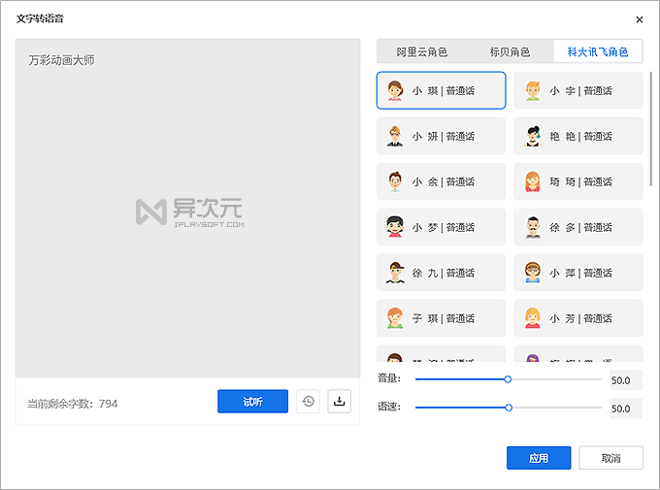Click the 语速 value field 50.0
Screen dimensions: 660x490
click(x=626, y=408)
